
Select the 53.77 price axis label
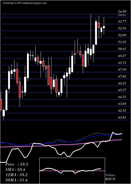click(x=122, y=21)
